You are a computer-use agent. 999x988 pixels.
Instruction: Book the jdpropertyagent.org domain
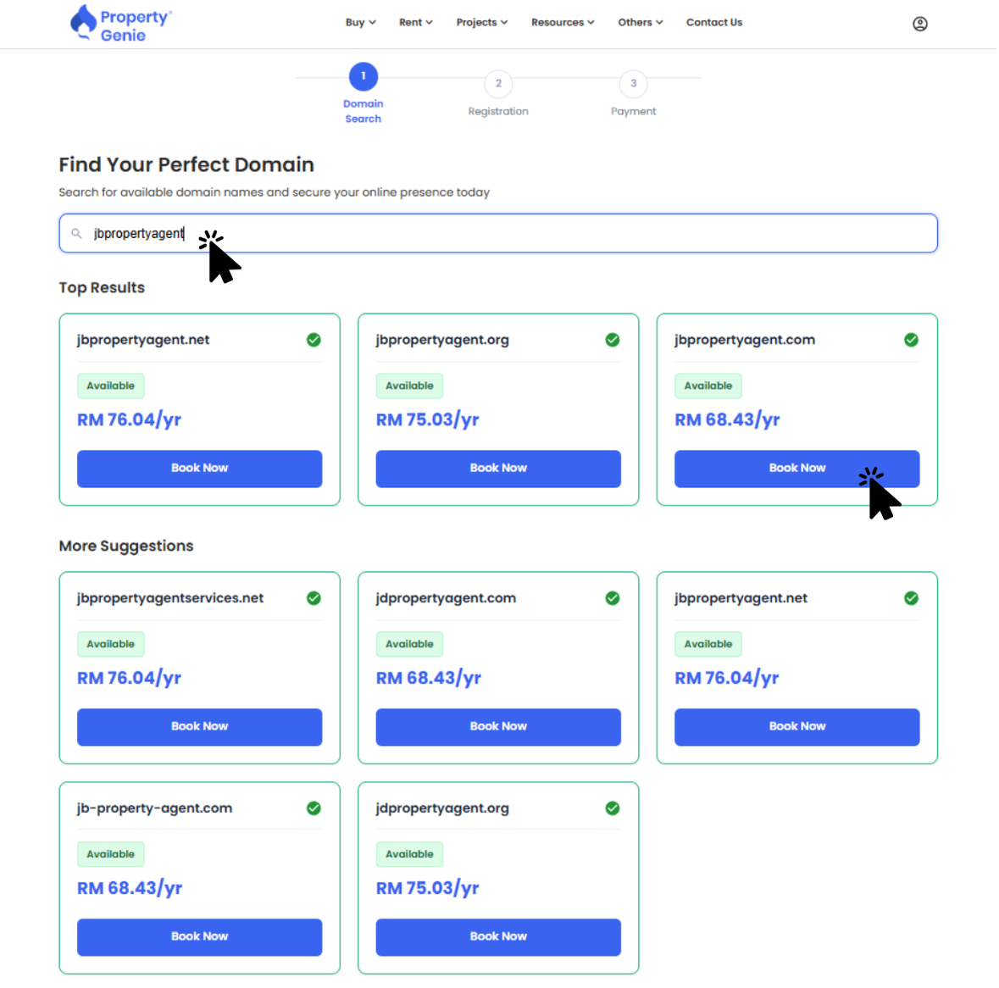(498, 936)
